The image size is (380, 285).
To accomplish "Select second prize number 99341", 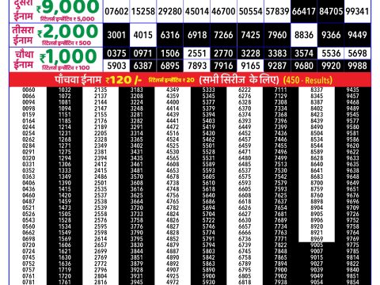I will pyautogui.click(x=358, y=12).
